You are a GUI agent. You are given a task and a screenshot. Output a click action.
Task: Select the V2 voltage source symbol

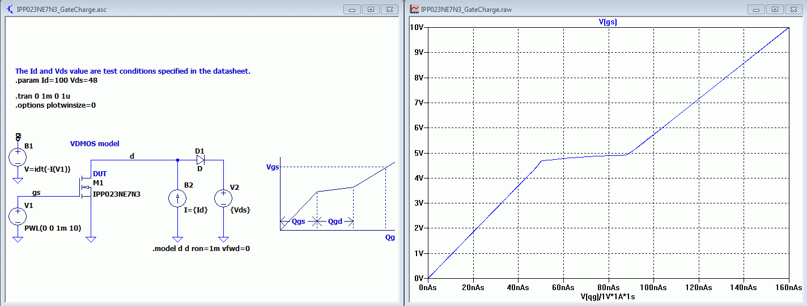224,198
